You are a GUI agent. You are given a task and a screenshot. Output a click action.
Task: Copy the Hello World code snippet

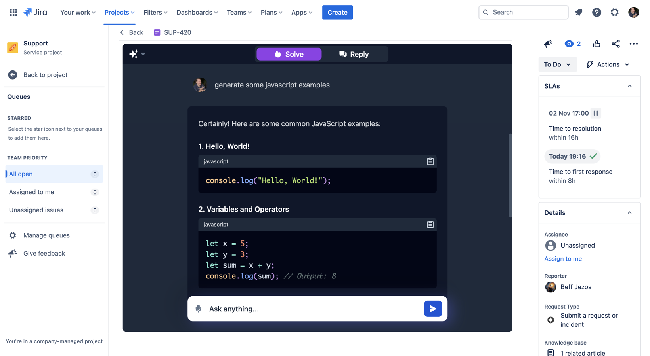point(430,161)
